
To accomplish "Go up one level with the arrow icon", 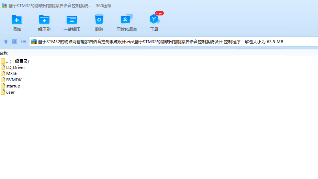I will (x=6, y=41).
